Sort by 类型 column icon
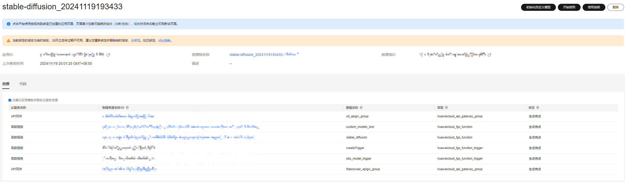This screenshot has width=625, height=182. click(446, 108)
